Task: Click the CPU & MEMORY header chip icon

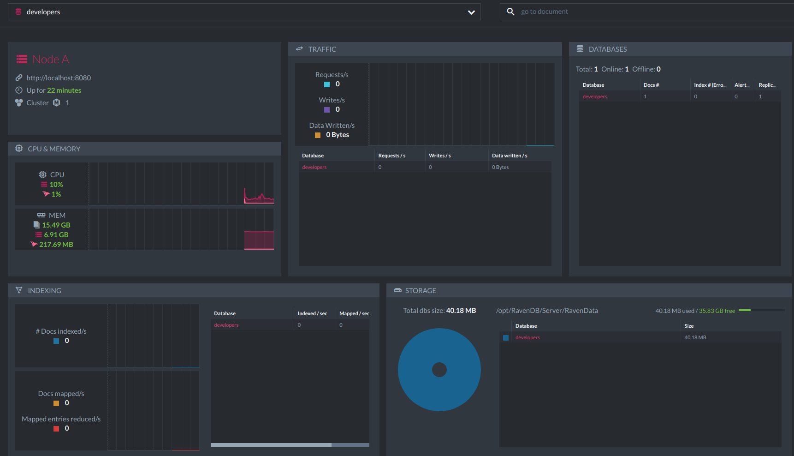Action: (19, 149)
